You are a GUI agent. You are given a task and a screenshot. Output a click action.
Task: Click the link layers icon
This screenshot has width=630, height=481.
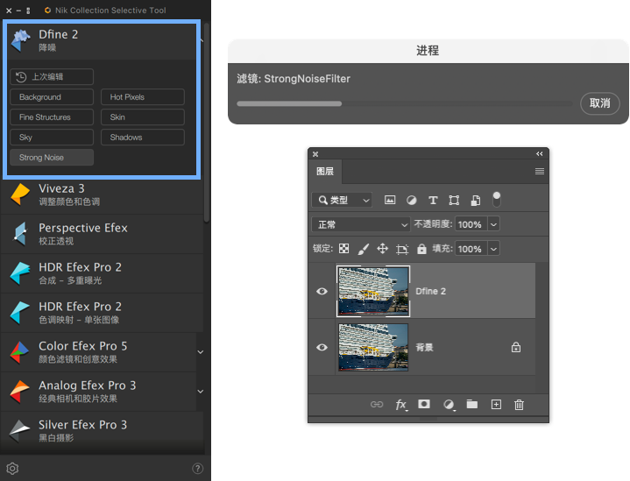click(377, 404)
